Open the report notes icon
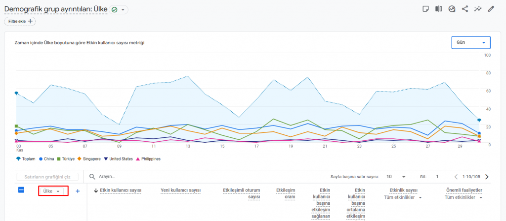Screen dimensions: 506x221 coord(425,9)
